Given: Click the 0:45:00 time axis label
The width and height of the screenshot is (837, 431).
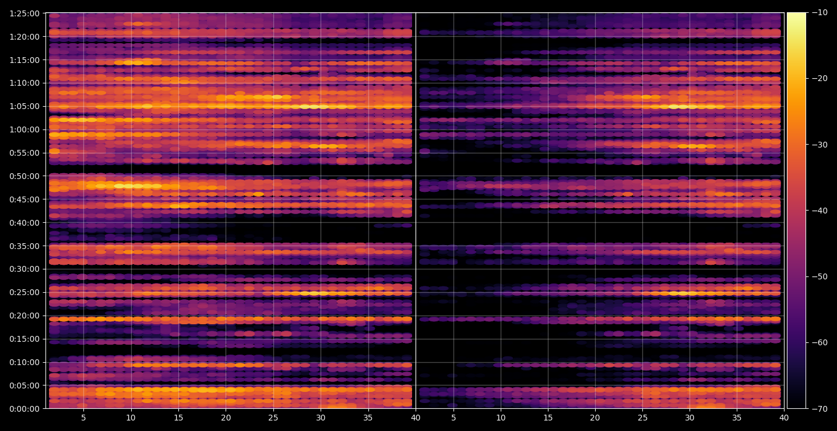Looking at the screenshot, I should pyautogui.click(x=24, y=199).
